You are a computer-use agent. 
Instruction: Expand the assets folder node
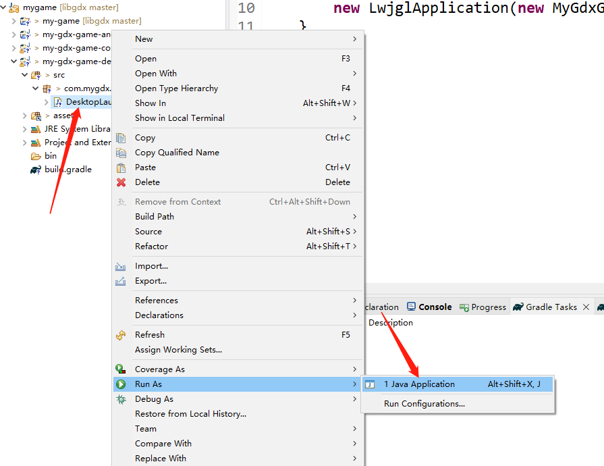(x=25, y=115)
